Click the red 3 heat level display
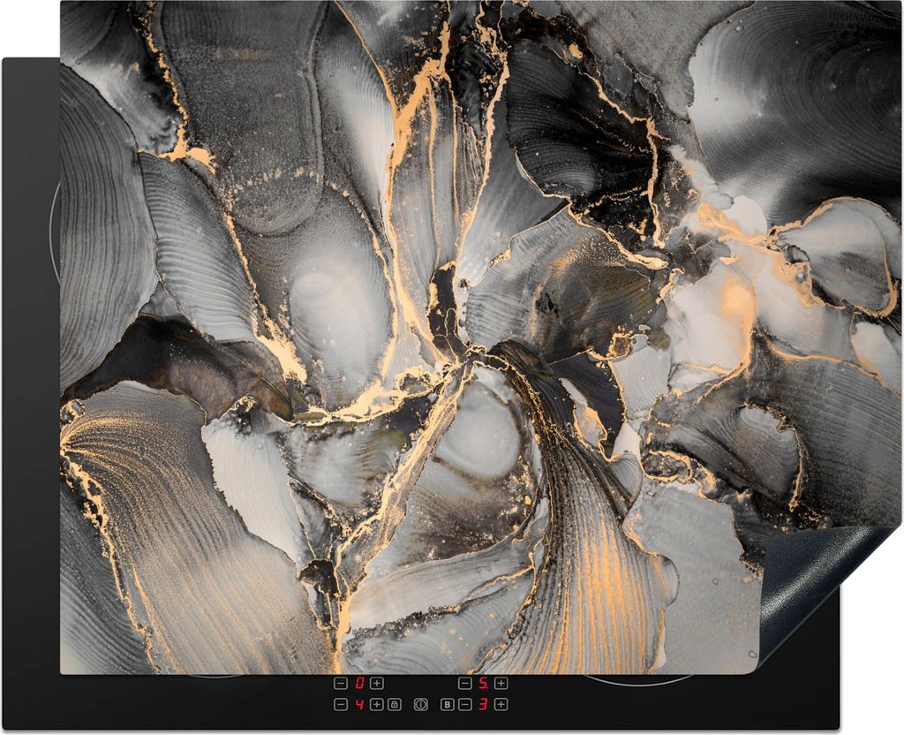 (x=484, y=704)
